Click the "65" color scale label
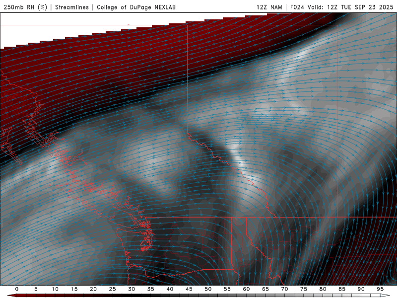The height and width of the screenshot is (298, 397). [x=265, y=289]
